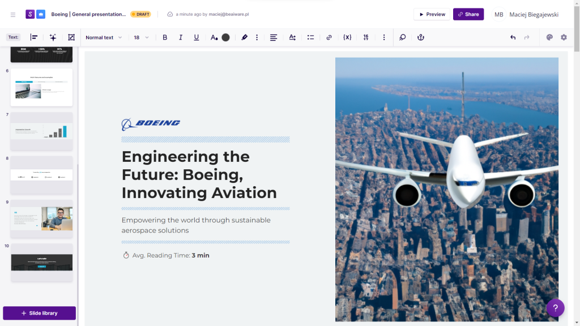
Task: Click the Preview button
Action: (432, 14)
